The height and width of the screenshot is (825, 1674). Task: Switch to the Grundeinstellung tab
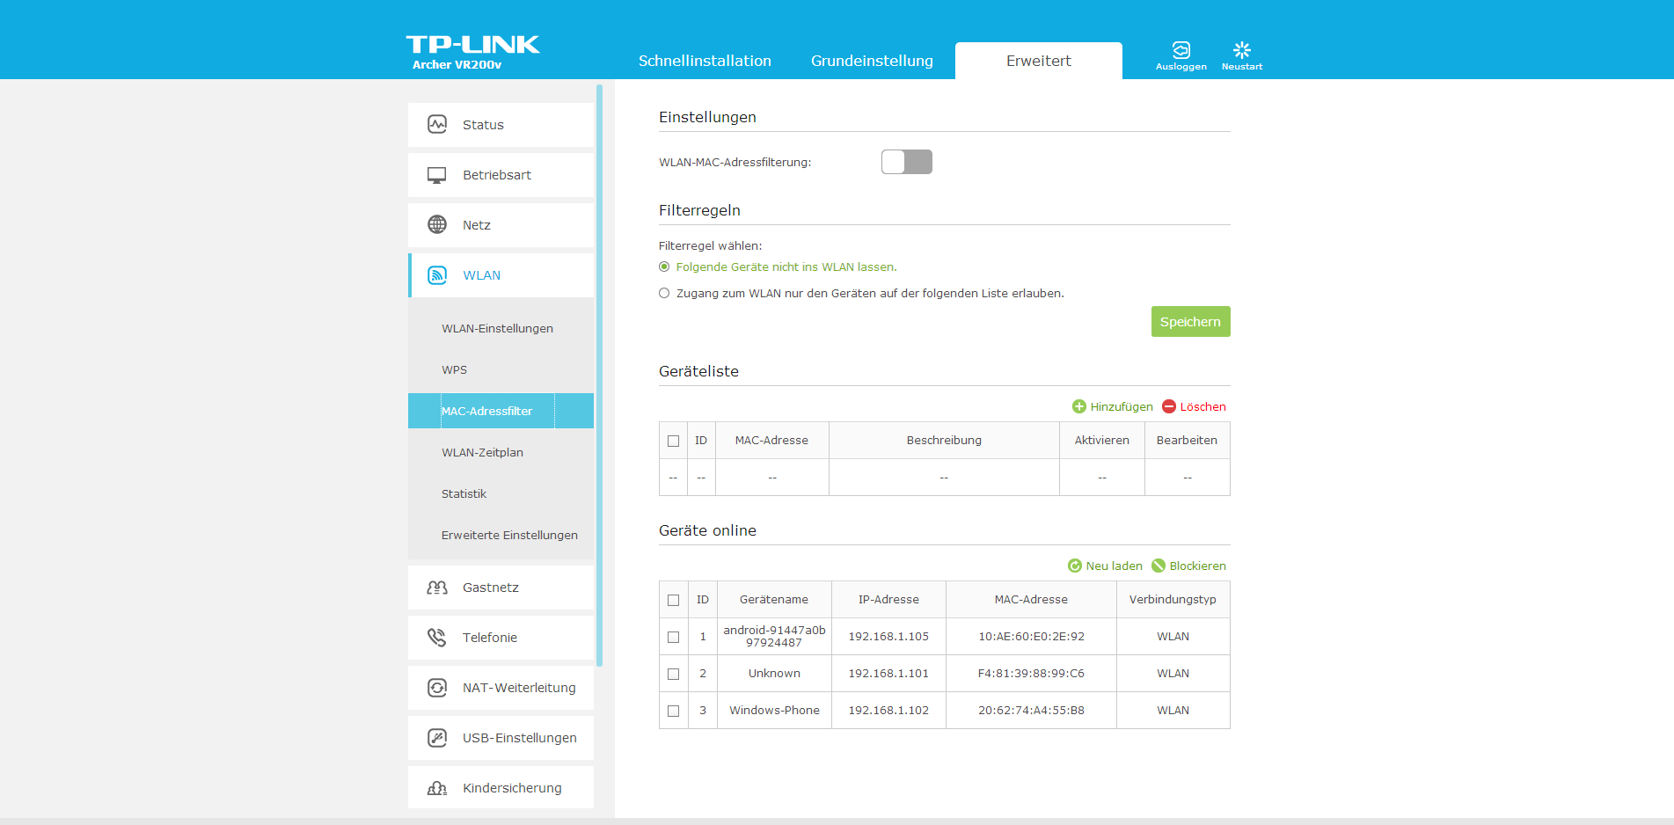872,61
